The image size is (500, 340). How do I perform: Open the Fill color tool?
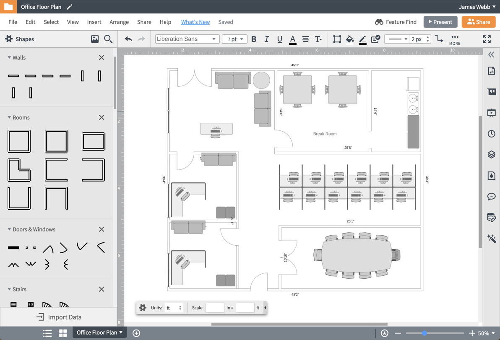[x=350, y=39]
